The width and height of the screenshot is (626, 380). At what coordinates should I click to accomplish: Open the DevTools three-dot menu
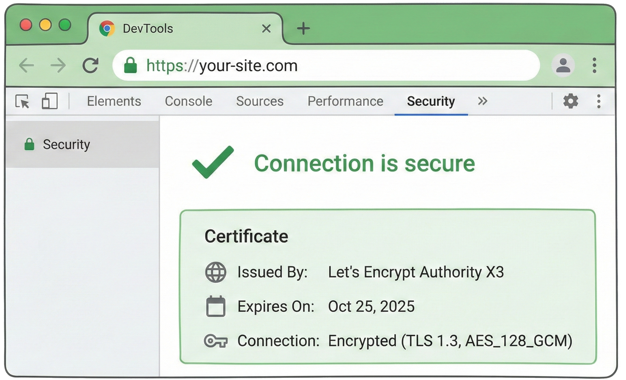click(x=599, y=101)
